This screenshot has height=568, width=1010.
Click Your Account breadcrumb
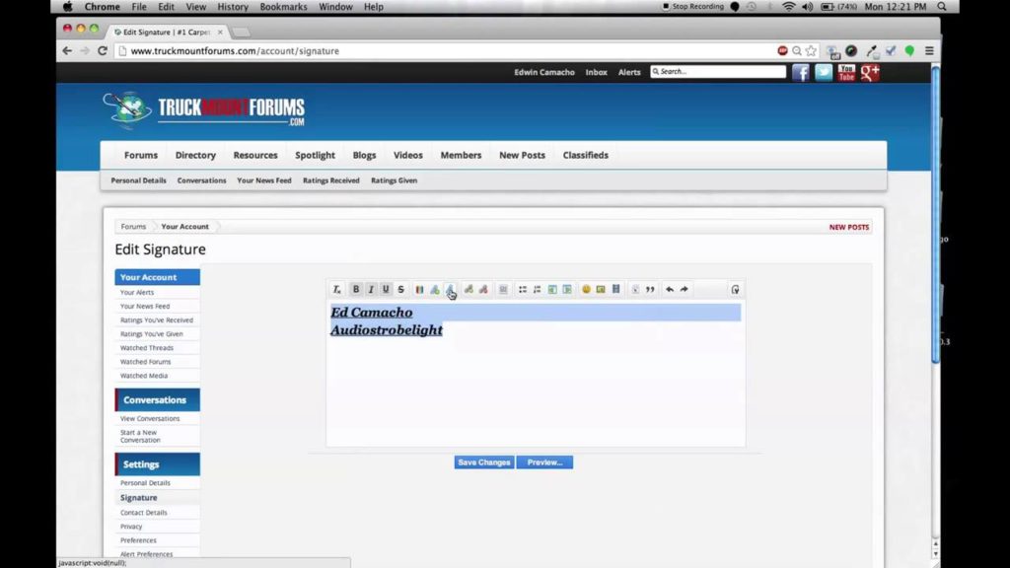tap(184, 227)
